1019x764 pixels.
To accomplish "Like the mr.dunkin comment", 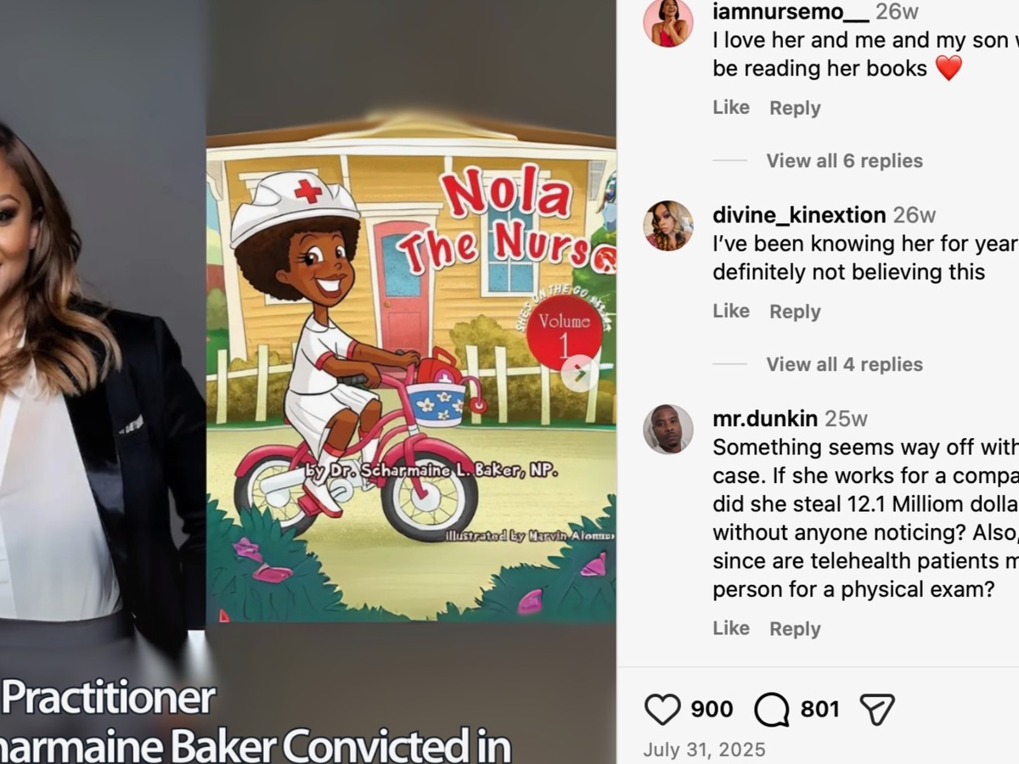I will 731,628.
